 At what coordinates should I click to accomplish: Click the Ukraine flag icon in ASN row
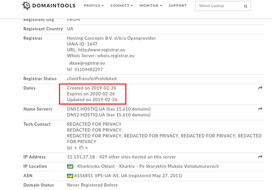pos(70,176)
